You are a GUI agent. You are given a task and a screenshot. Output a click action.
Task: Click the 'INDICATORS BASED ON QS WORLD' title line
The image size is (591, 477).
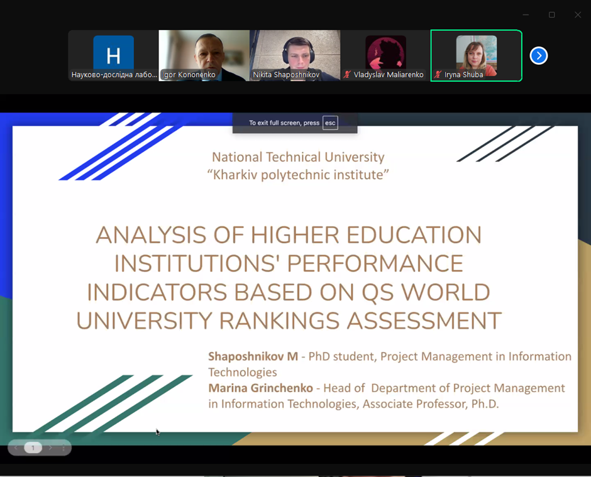[289, 292]
